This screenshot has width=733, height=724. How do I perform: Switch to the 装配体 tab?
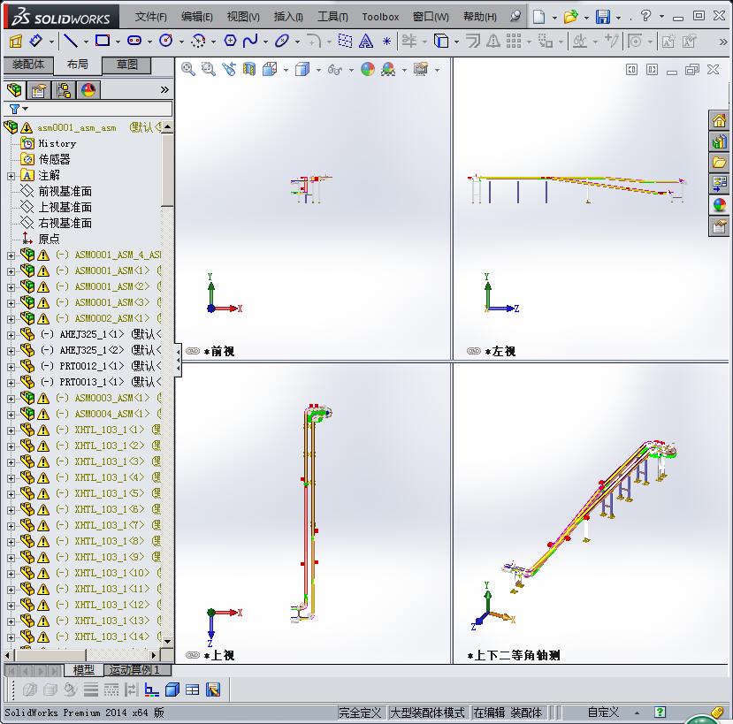28,65
